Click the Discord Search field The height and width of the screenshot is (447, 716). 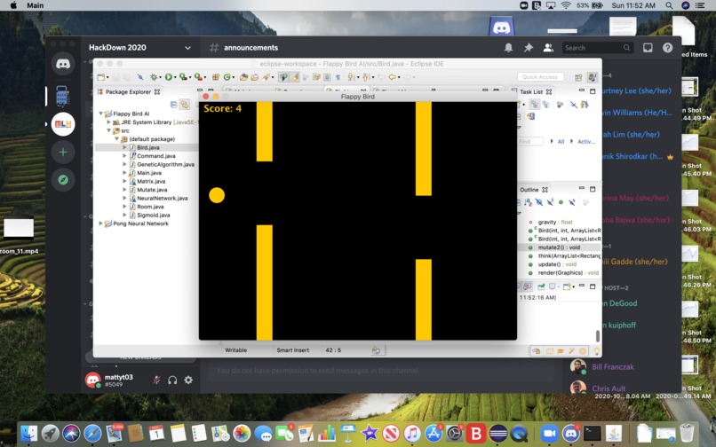pos(598,47)
